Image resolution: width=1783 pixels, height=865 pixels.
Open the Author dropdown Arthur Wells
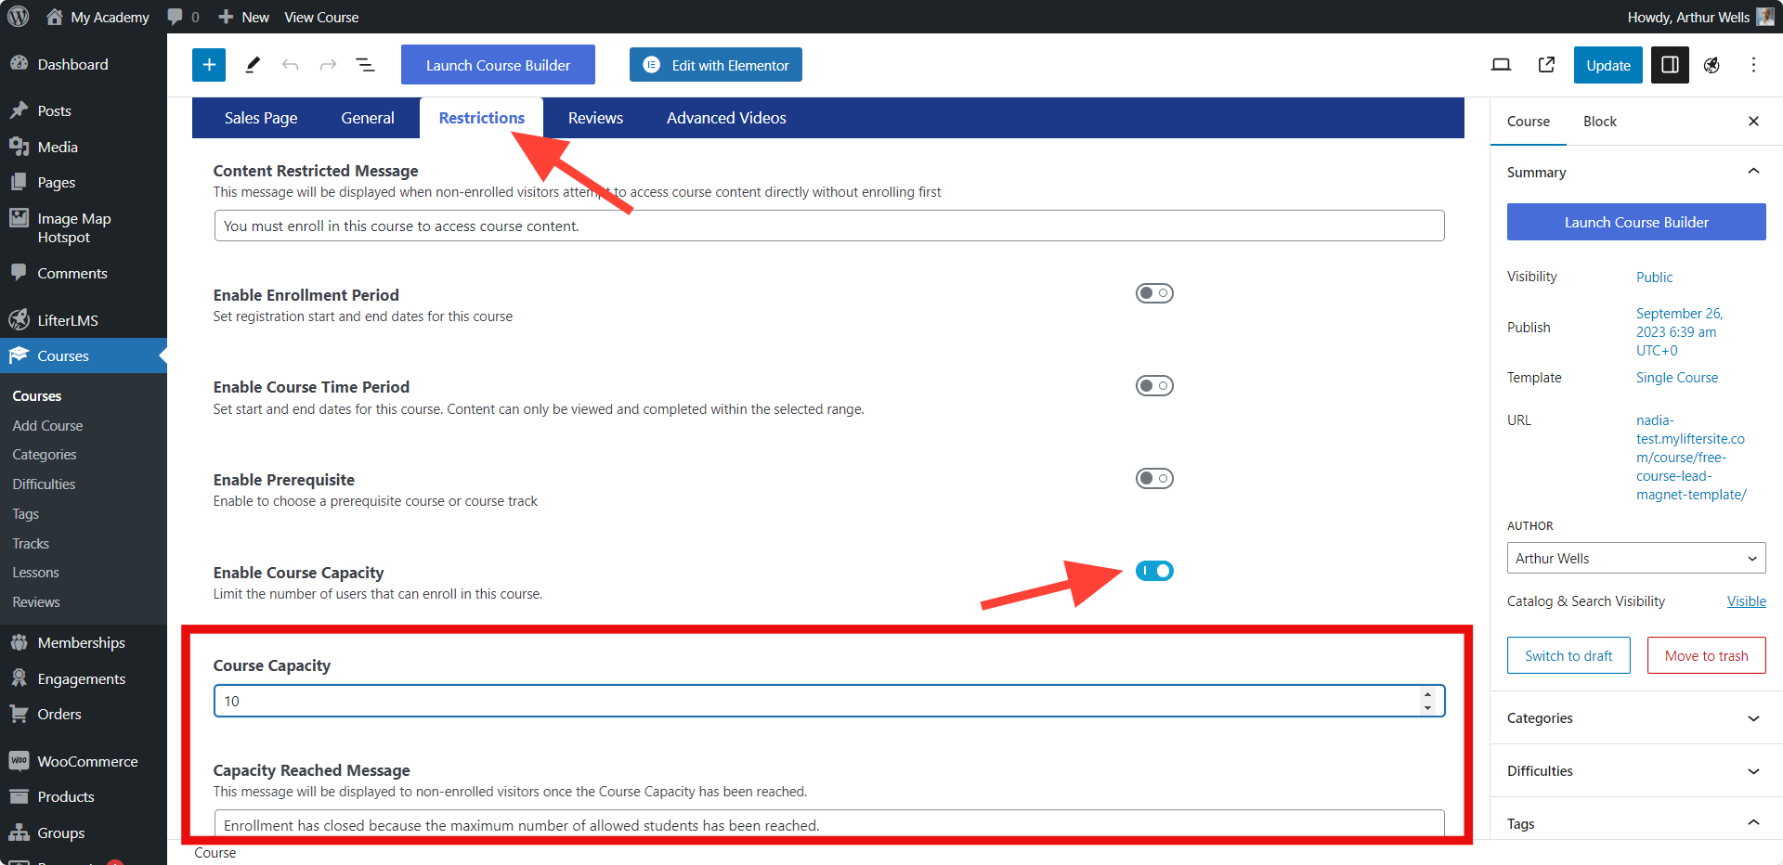click(1636, 558)
